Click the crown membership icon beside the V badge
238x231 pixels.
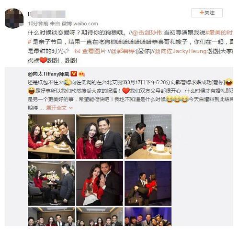(x=82, y=74)
